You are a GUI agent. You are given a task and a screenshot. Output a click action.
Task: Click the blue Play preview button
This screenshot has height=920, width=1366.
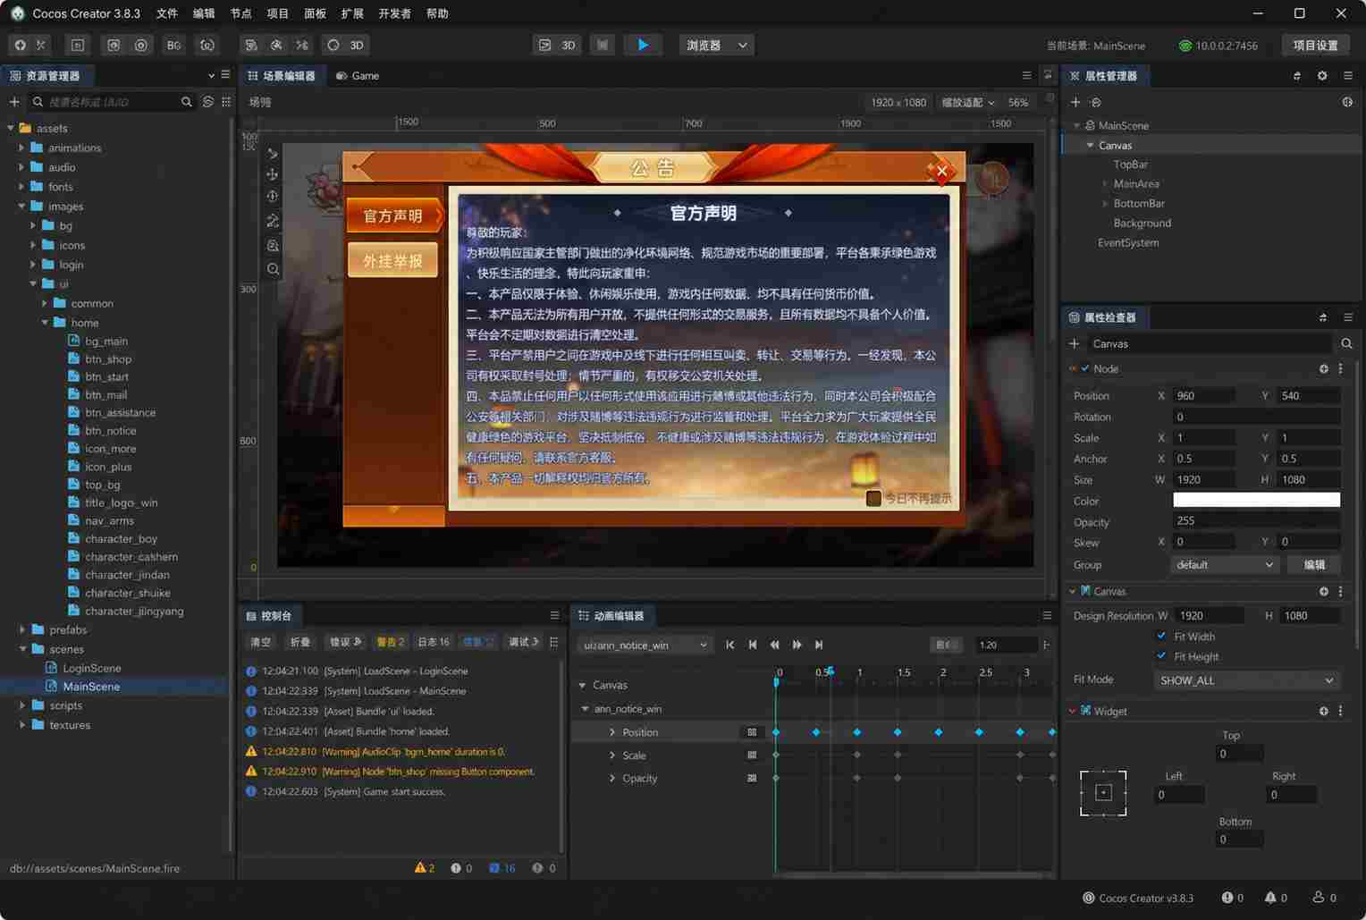pyautogui.click(x=642, y=45)
